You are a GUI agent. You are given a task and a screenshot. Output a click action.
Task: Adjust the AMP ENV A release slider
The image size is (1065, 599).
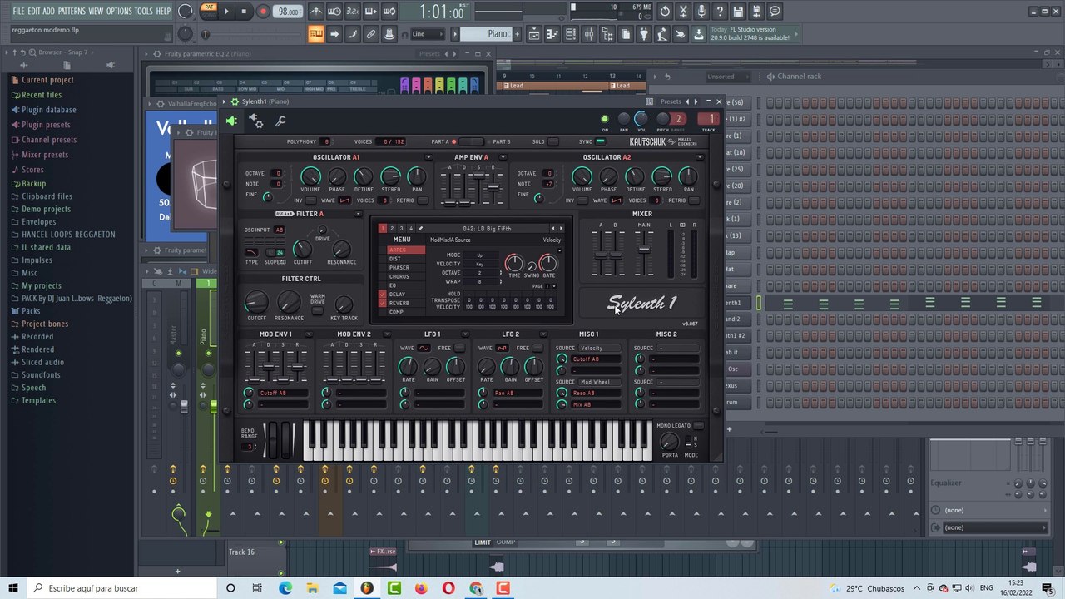(x=493, y=187)
